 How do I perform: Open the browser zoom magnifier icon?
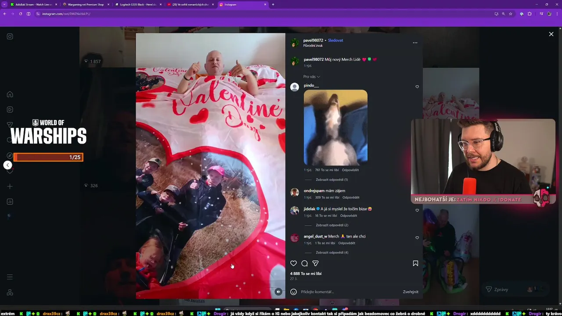(x=503, y=14)
